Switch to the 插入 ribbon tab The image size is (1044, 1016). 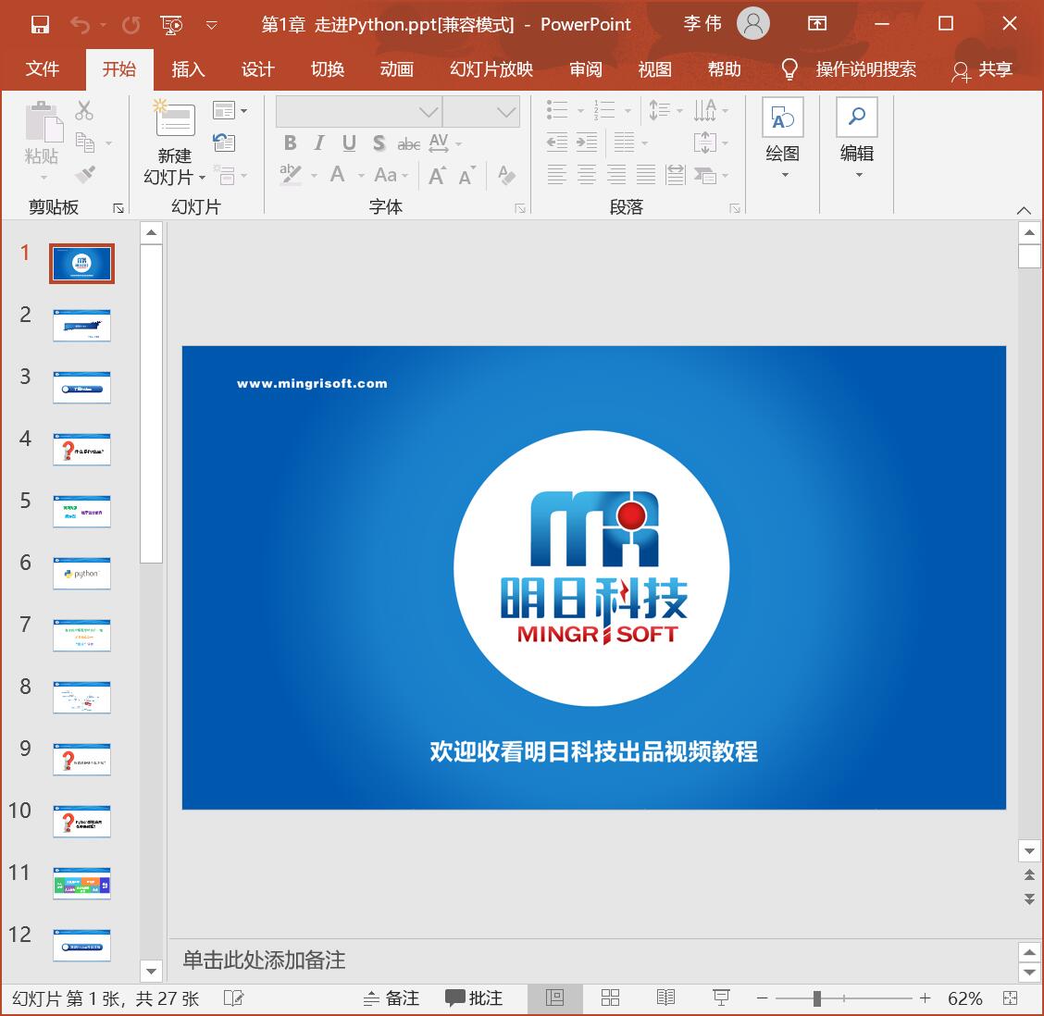click(188, 69)
